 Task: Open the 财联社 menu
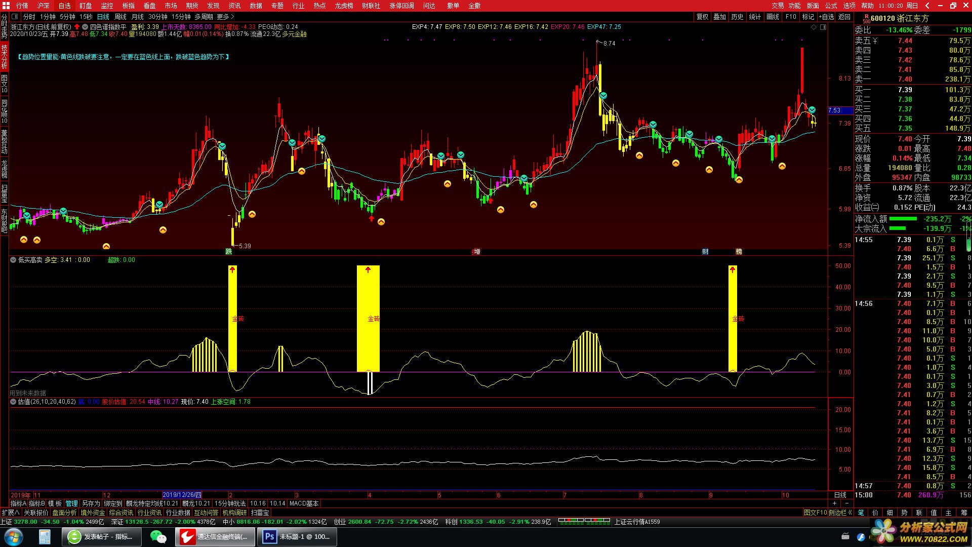[x=371, y=6]
